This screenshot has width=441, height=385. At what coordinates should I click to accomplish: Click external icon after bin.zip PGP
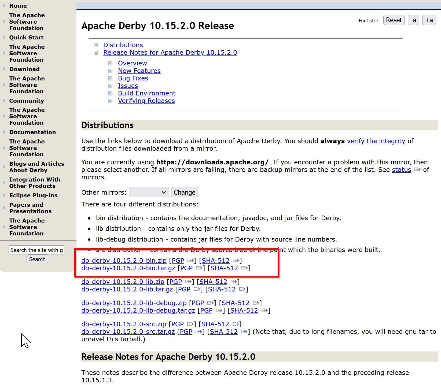pos(190,260)
